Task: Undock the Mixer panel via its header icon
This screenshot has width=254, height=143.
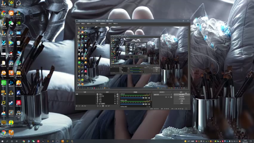Action: 151,92
